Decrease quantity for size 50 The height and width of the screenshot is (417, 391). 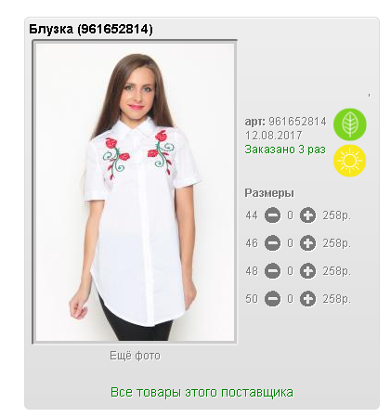tap(272, 299)
